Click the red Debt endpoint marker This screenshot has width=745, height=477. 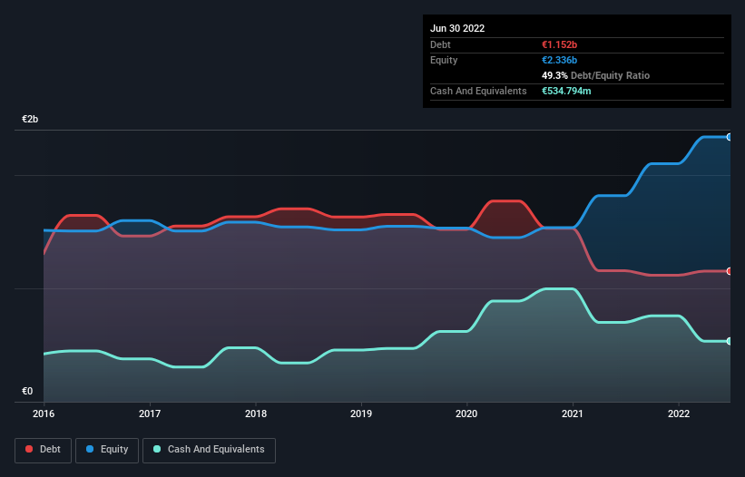click(730, 271)
